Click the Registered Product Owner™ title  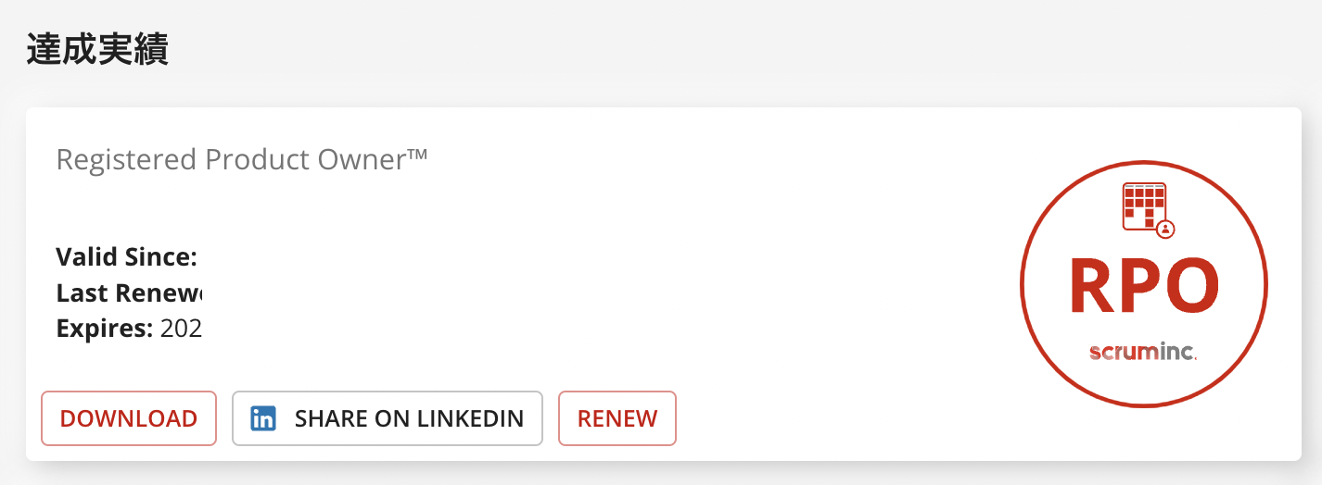(242, 159)
